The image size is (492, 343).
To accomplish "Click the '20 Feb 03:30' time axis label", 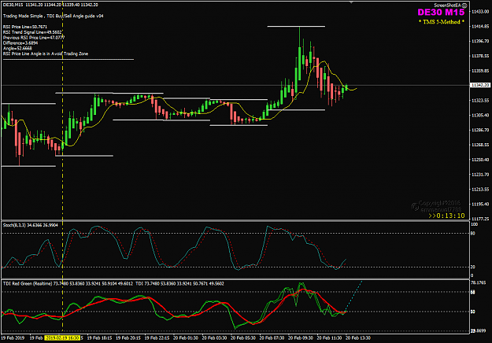I will [x=214, y=337].
